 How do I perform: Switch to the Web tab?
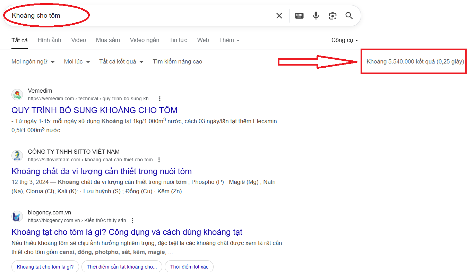pos(203,40)
